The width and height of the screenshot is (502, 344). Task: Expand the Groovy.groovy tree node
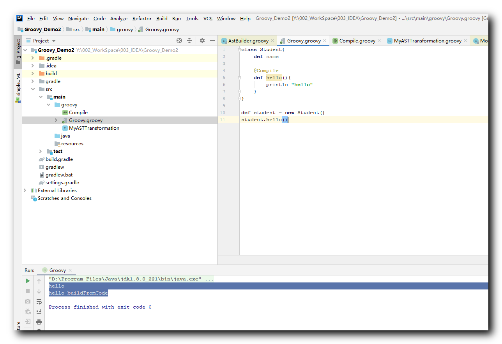click(57, 120)
